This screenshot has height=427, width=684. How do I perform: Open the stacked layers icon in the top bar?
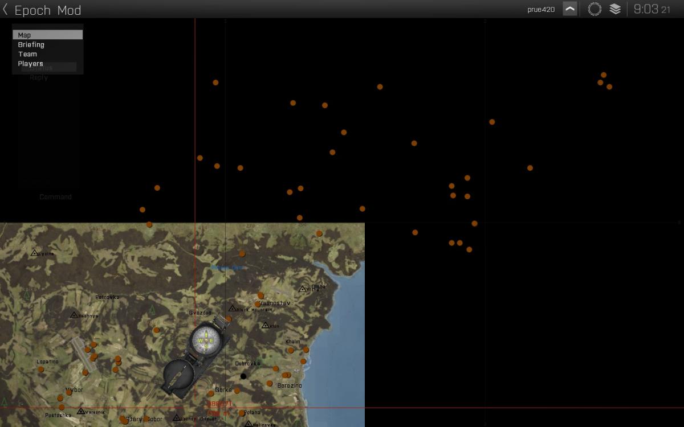(x=615, y=9)
